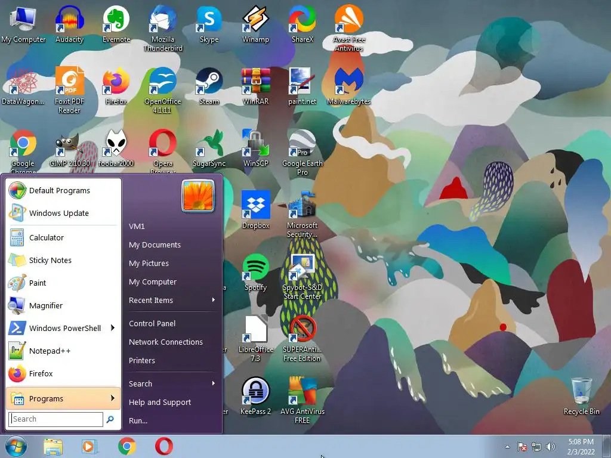The height and width of the screenshot is (458, 611).
Task: Open the Evernote desktop icon
Action: [116, 24]
